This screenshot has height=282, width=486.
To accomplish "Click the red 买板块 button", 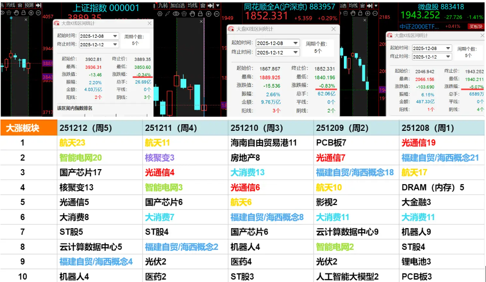I will (x=475, y=26).
